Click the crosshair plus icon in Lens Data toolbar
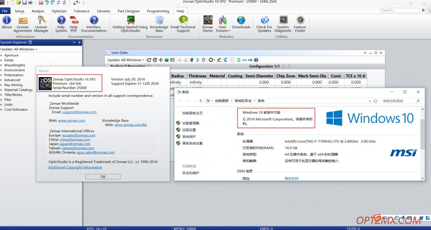 tap(161, 60)
